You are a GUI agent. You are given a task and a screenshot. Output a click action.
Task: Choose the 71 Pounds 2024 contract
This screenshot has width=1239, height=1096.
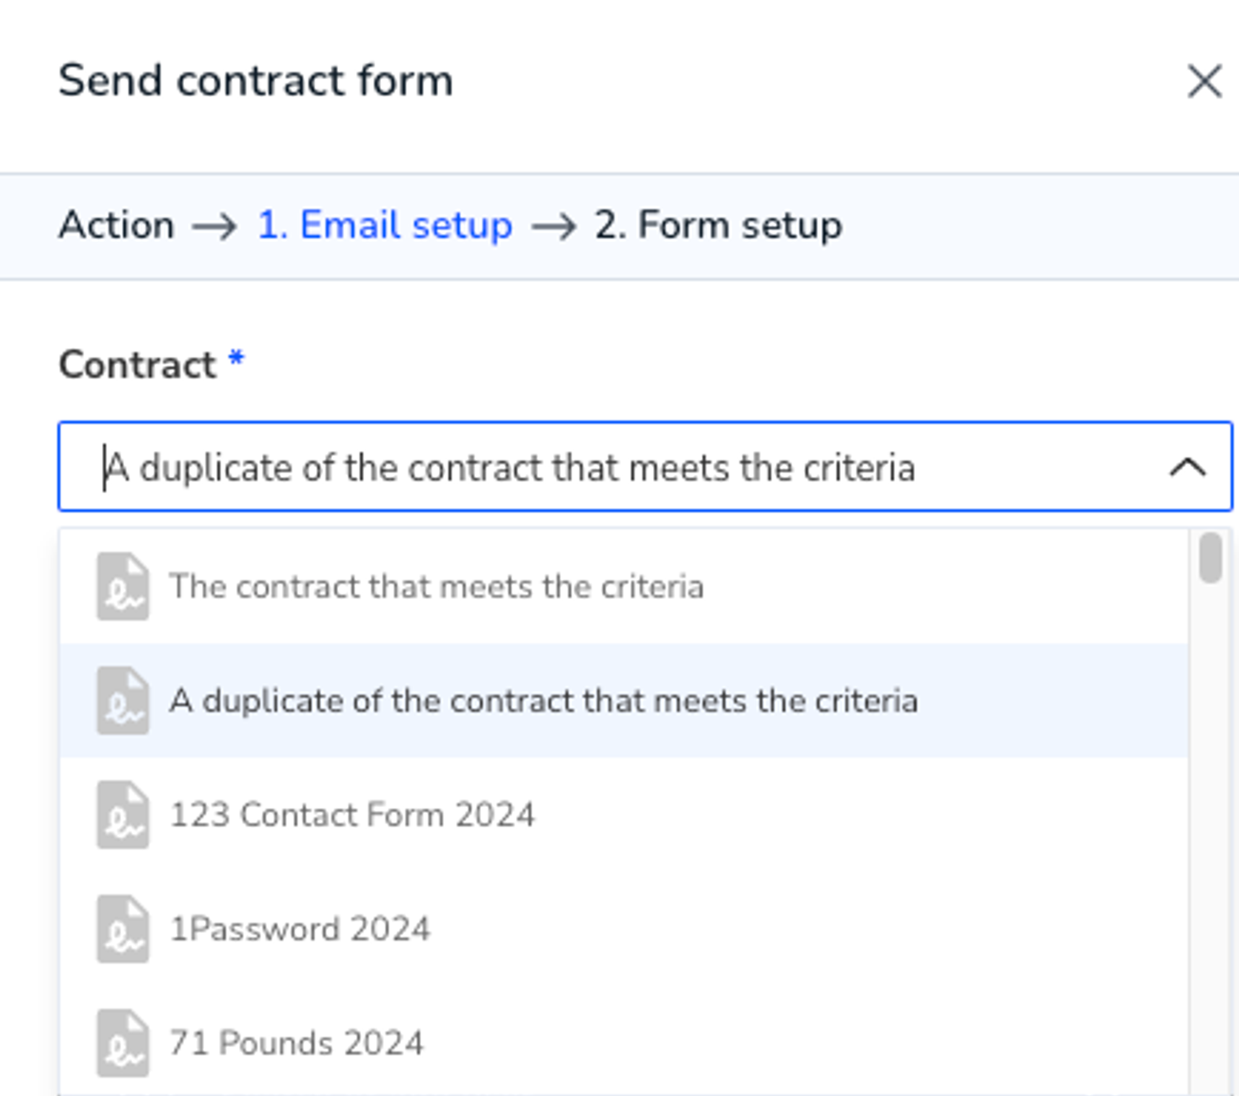pos(624,1043)
